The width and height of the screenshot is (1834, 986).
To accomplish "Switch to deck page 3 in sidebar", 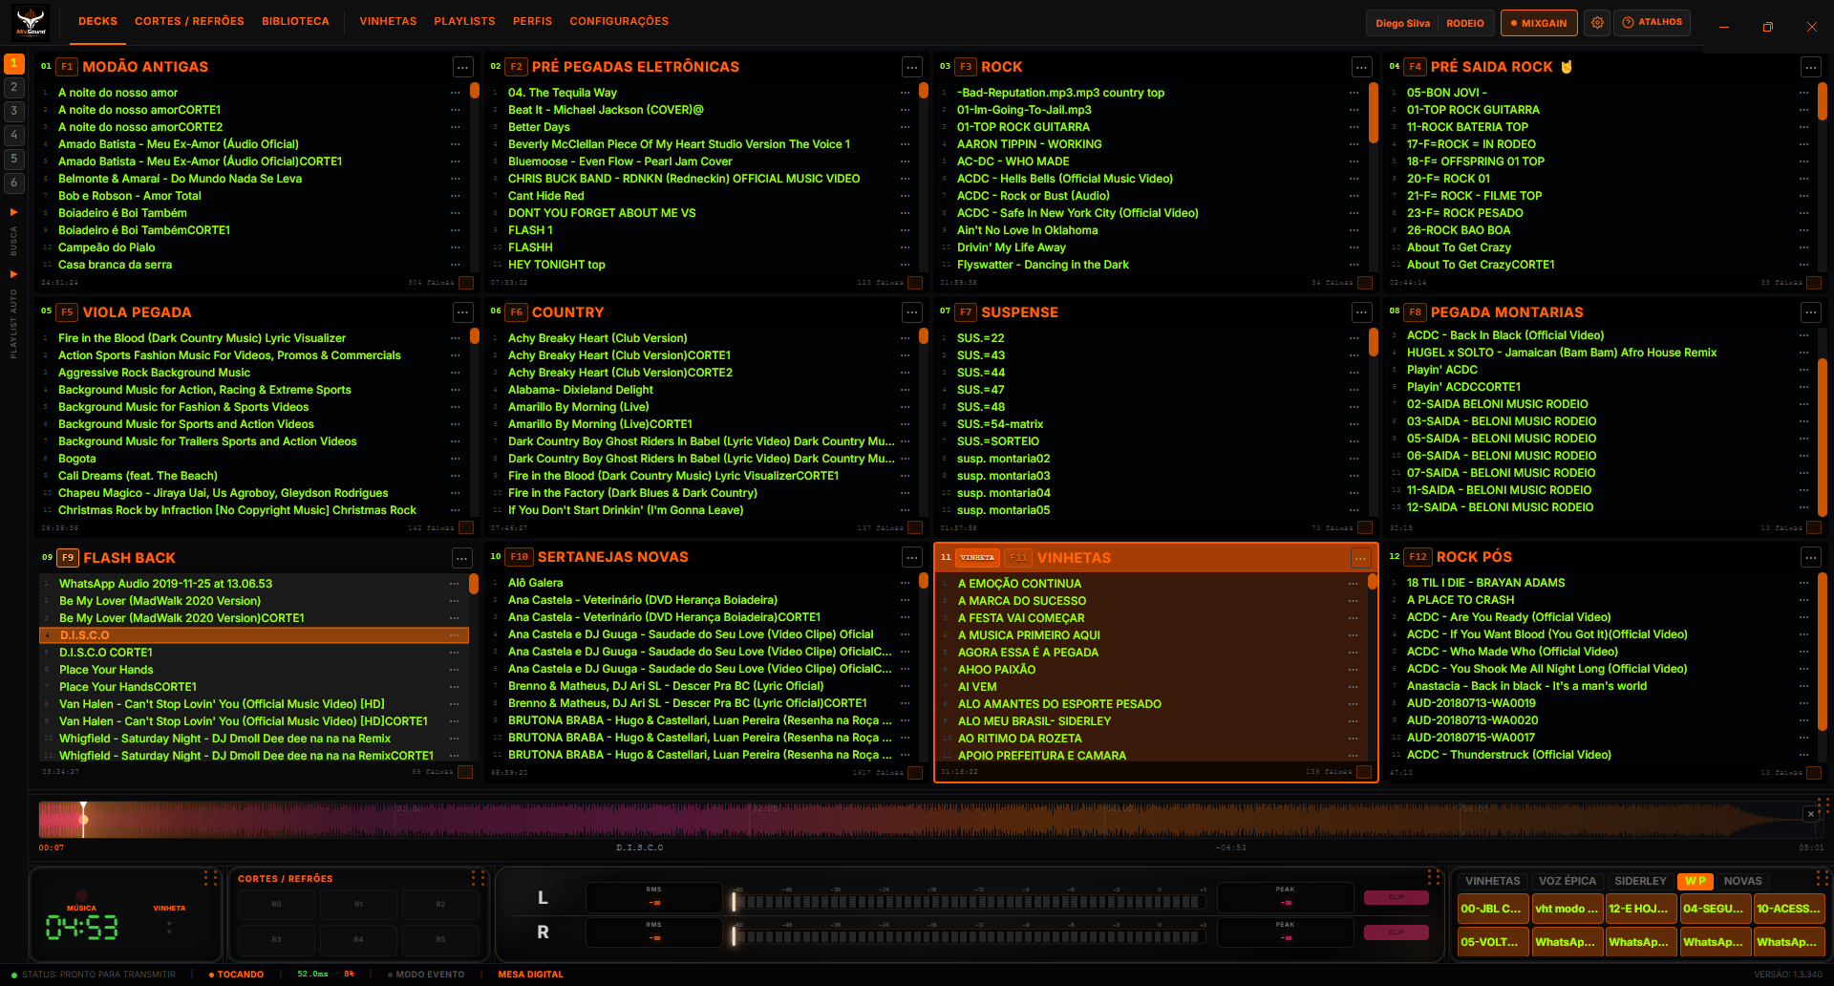I will pos(14,111).
